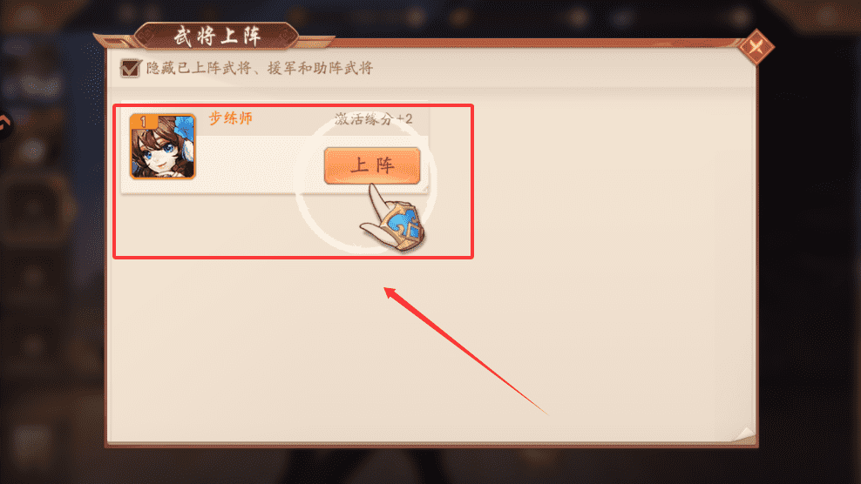The width and height of the screenshot is (861, 484).
Task: Select the 步练师 hero card row background
Action: (275, 147)
